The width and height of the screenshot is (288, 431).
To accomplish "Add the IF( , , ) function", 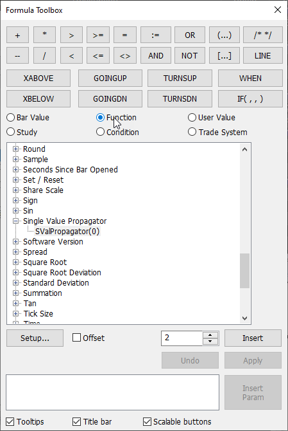I will pyautogui.click(x=250, y=98).
